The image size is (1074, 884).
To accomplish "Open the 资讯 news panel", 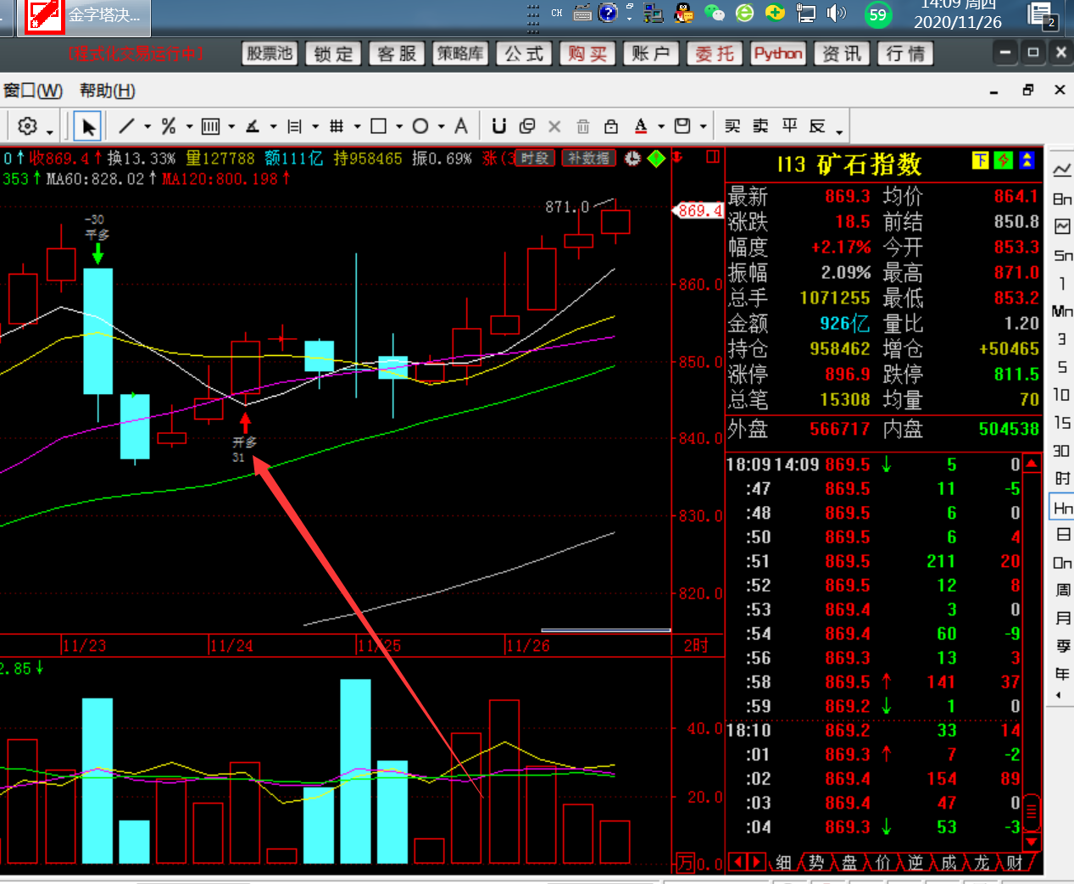I will pos(842,53).
